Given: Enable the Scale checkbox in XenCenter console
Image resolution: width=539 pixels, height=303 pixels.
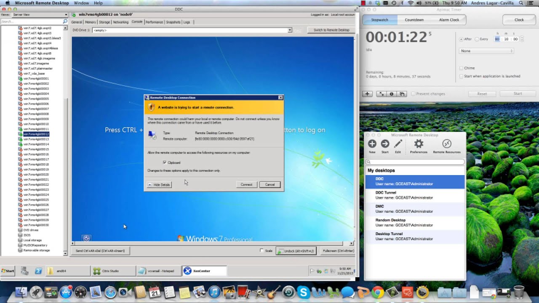Looking at the screenshot, I should 261,251.
